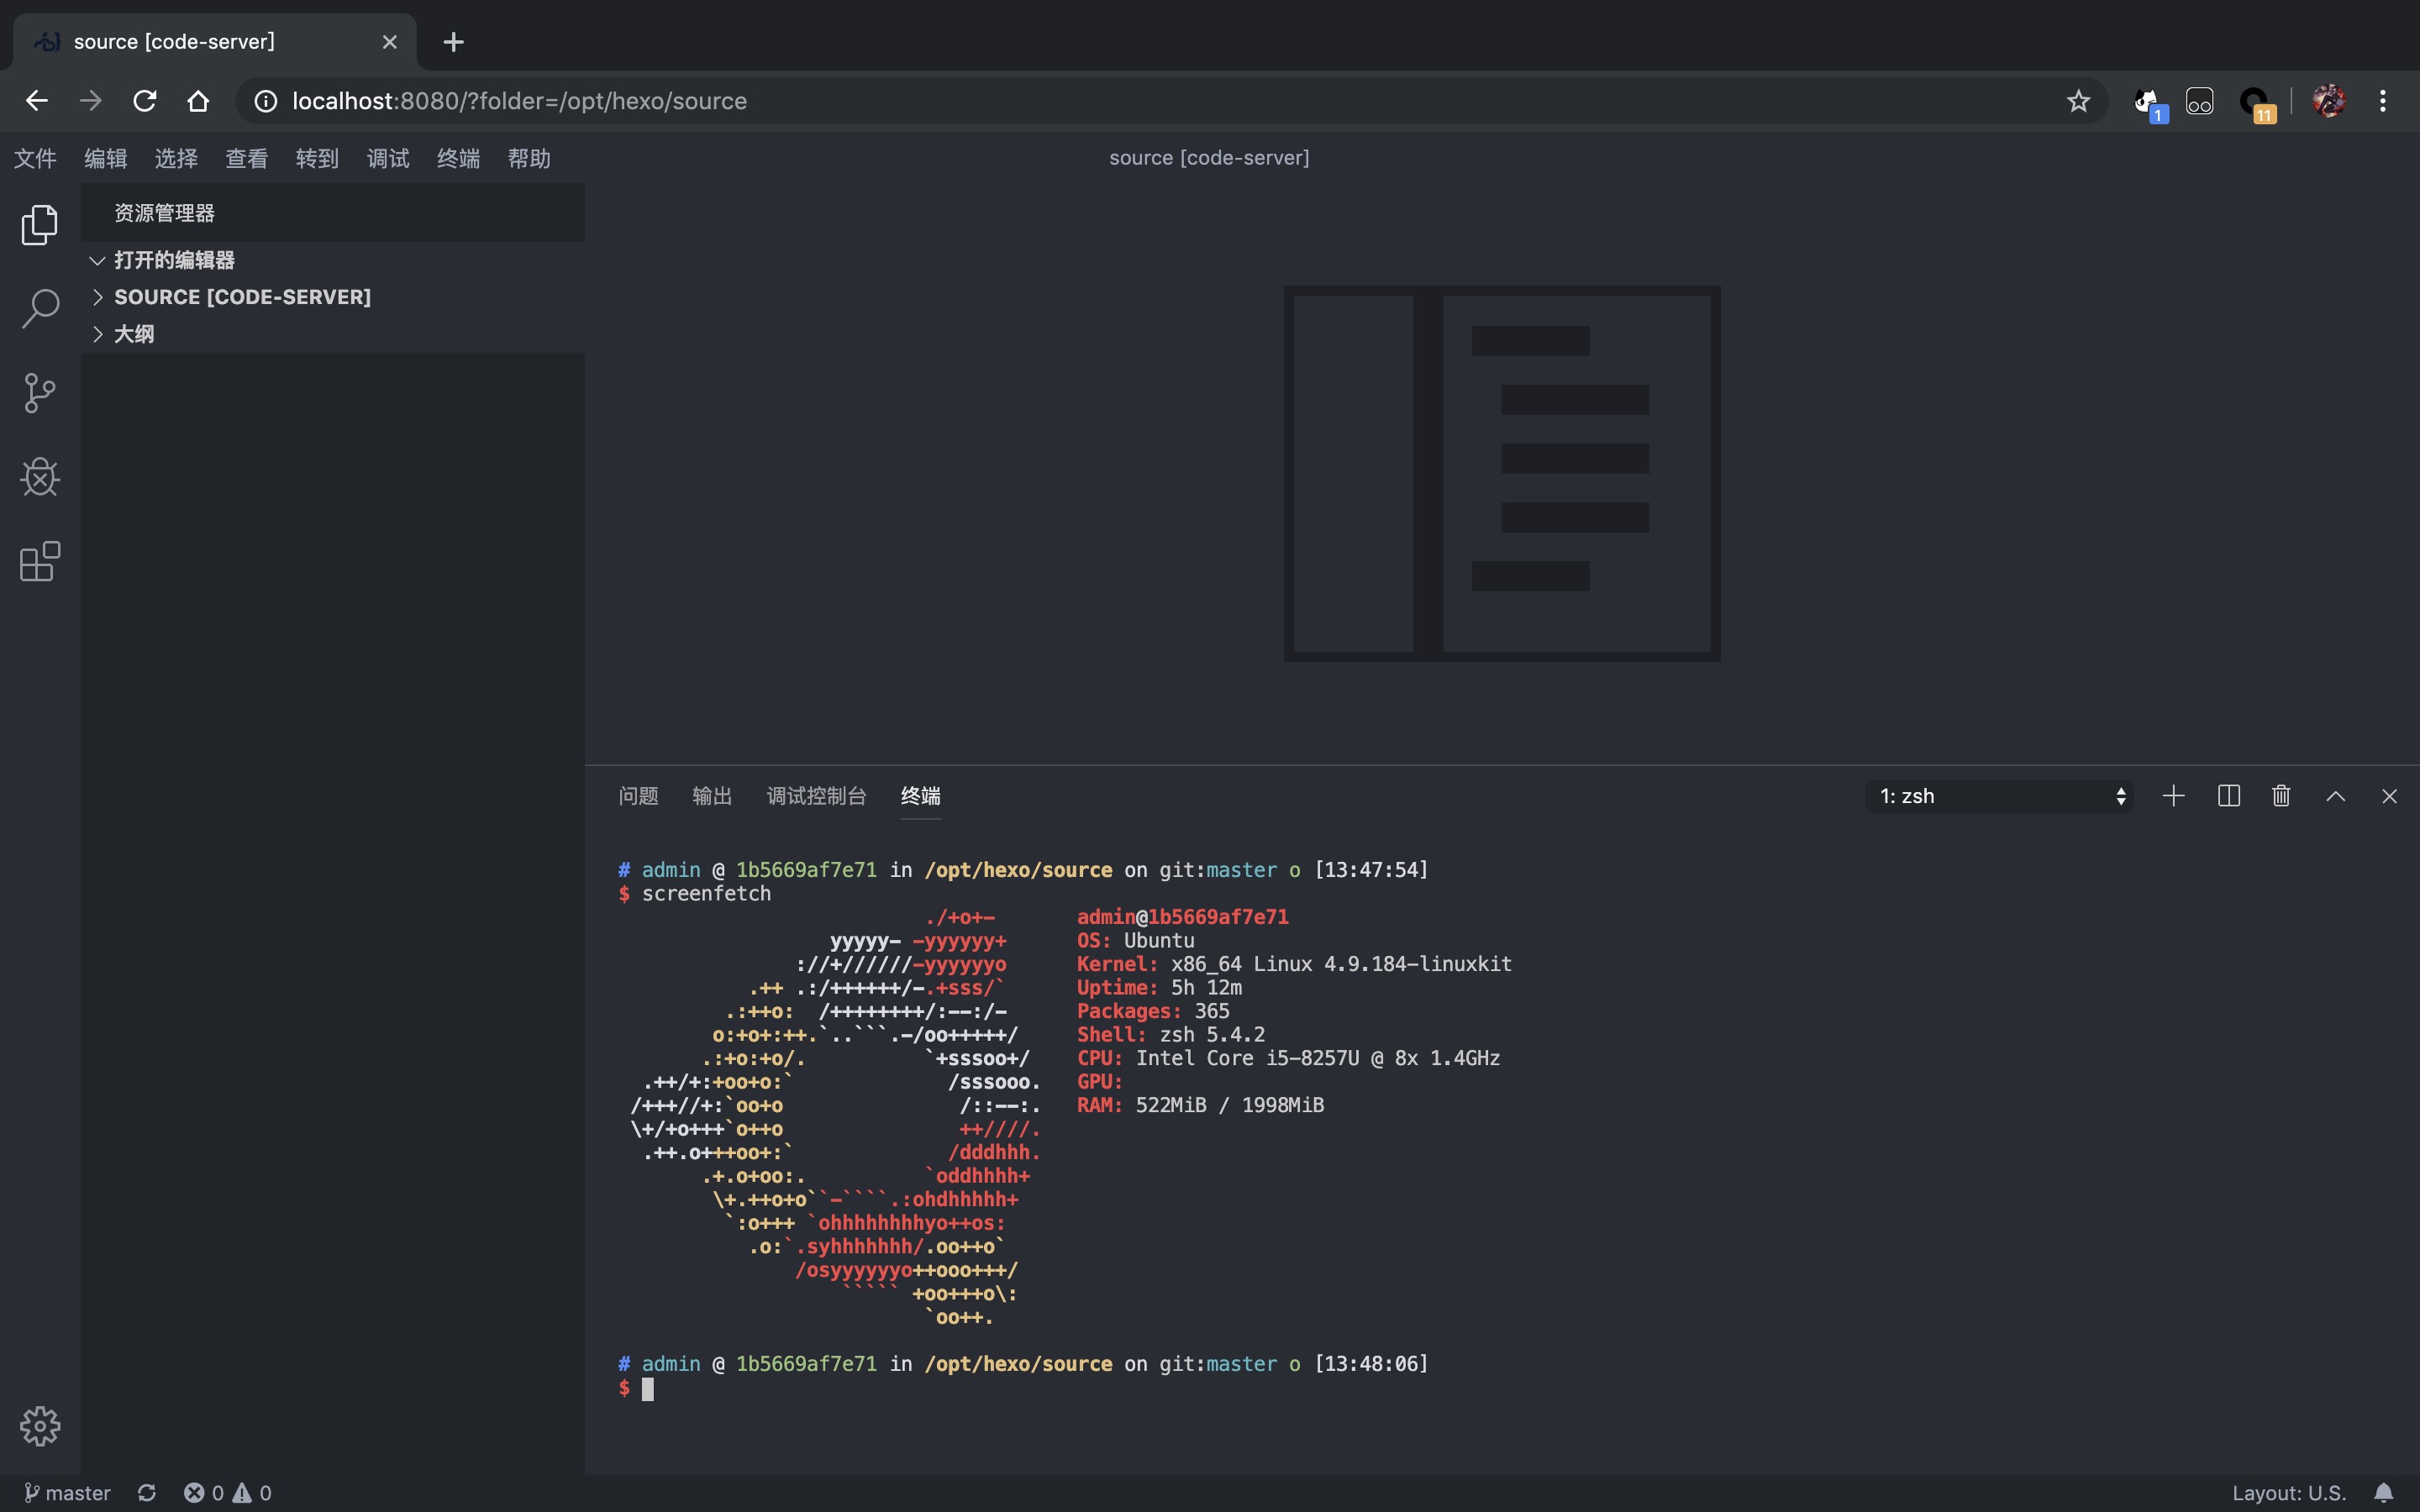Open the Explorer view in activity bar
The width and height of the screenshot is (2420, 1512).
coord(40,224)
